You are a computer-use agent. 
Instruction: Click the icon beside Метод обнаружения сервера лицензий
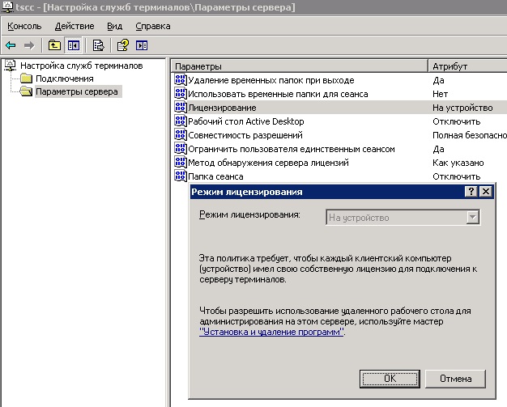pyautogui.click(x=181, y=163)
